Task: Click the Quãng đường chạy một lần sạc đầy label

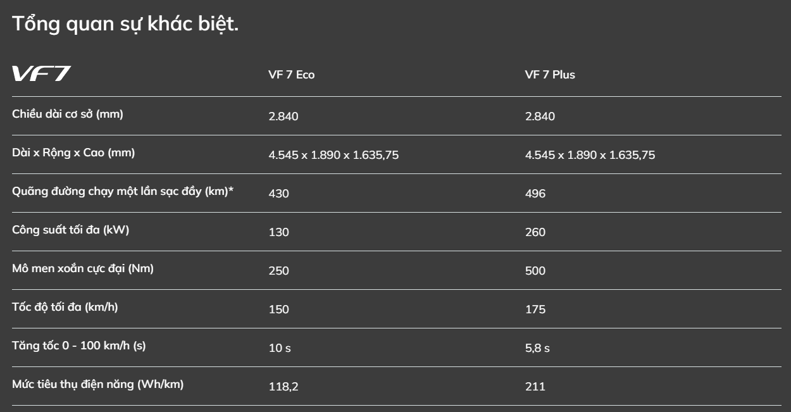Action: pyautogui.click(x=123, y=191)
